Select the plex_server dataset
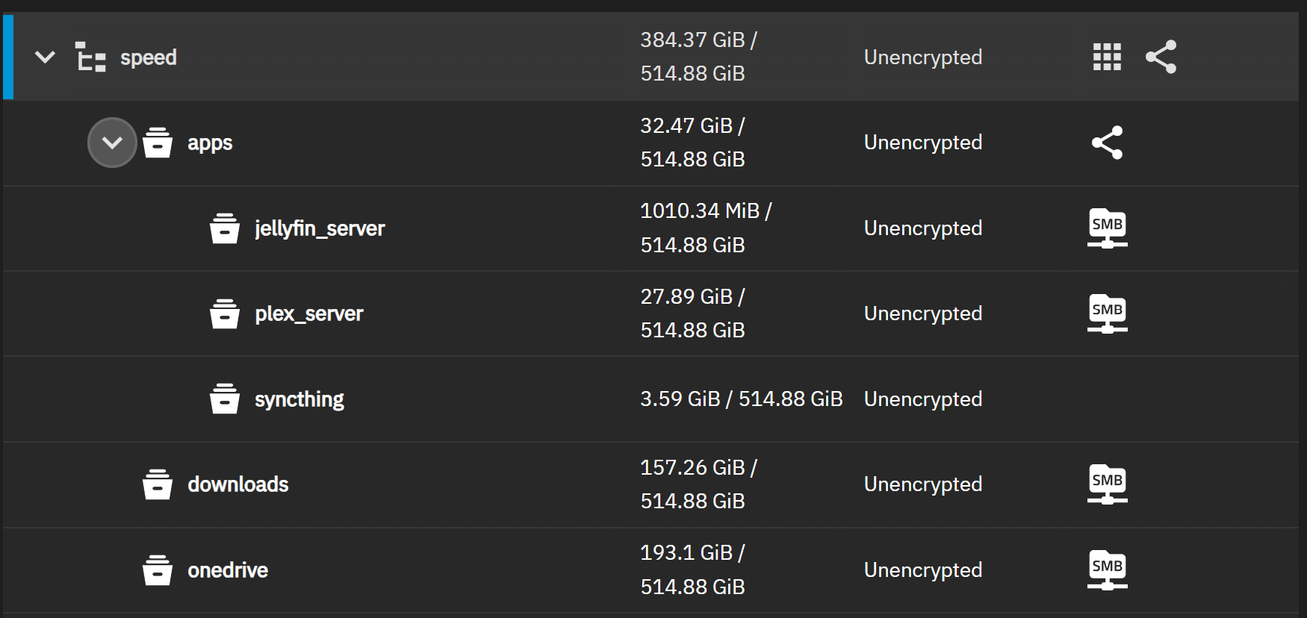The height and width of the screenshot is (618, 1307). [309, 313]
